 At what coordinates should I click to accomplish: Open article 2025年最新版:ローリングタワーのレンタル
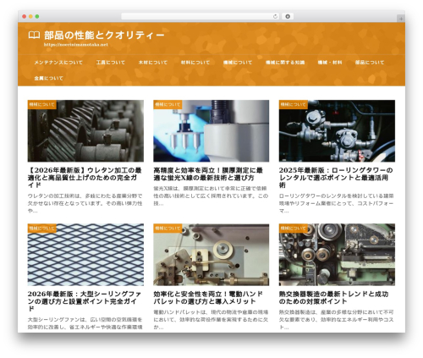point(336,178)
